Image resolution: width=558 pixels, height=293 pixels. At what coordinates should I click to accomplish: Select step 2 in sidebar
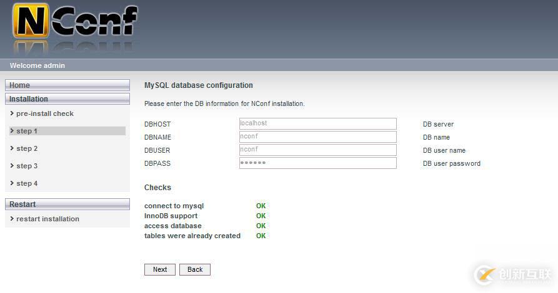tap(27, 148)
